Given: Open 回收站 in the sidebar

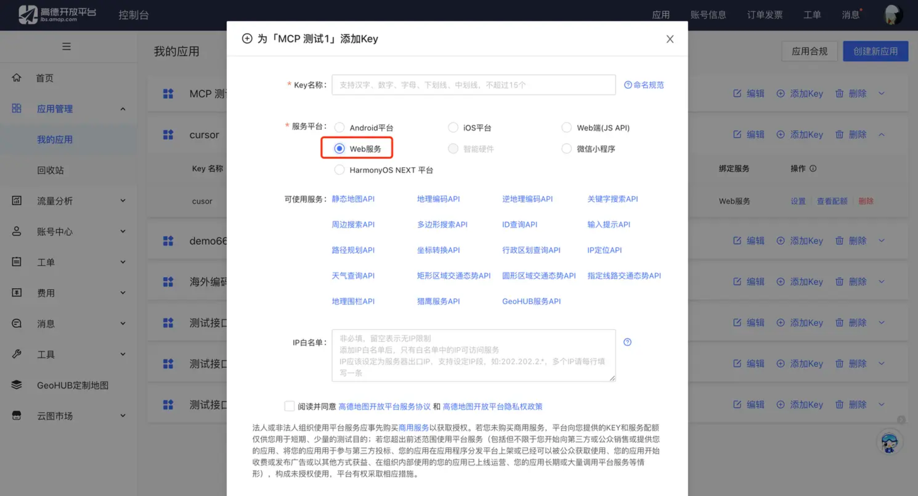Looking at the screenshot, I should tap(51, 170).
